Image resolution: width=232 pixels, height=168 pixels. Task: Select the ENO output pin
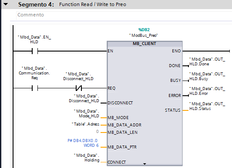176,51
